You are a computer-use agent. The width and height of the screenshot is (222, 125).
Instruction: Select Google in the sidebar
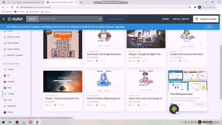(11, 94)
